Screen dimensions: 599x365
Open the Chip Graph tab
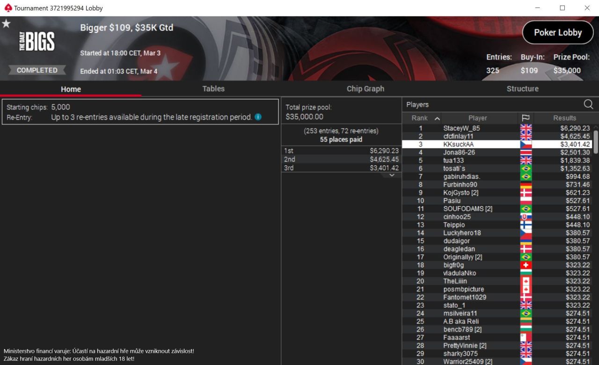point(365,88)
